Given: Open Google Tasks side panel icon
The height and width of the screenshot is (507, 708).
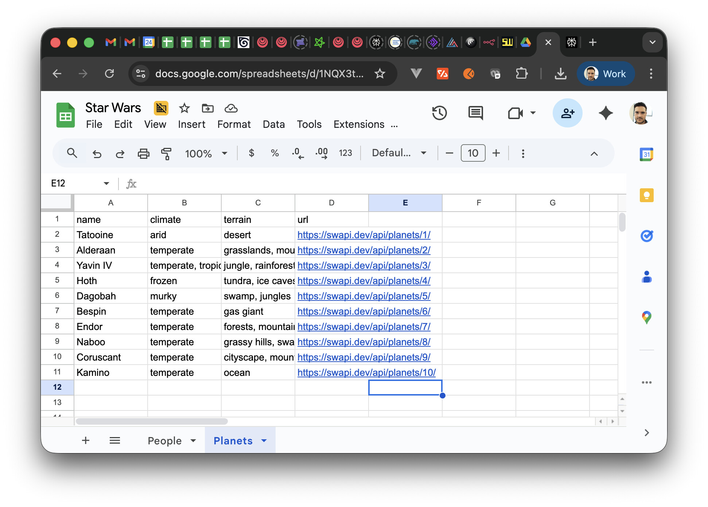Looking at the screenshot, I should [x=646, y=236].
